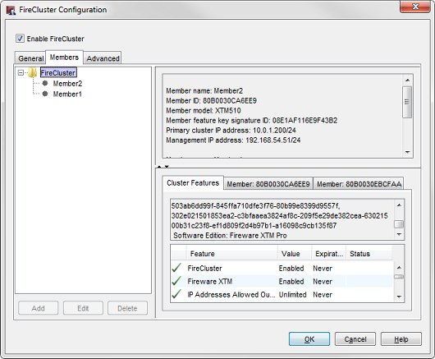The height and width of the screenshot is (359, 435).
Task: Click the Cancel button
Action: click(355, 339)
